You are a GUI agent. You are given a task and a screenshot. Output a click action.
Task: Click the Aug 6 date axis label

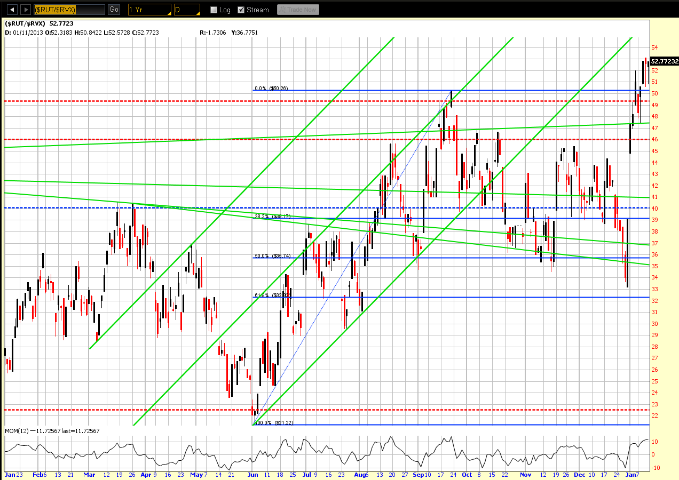(x=362, y=474)
